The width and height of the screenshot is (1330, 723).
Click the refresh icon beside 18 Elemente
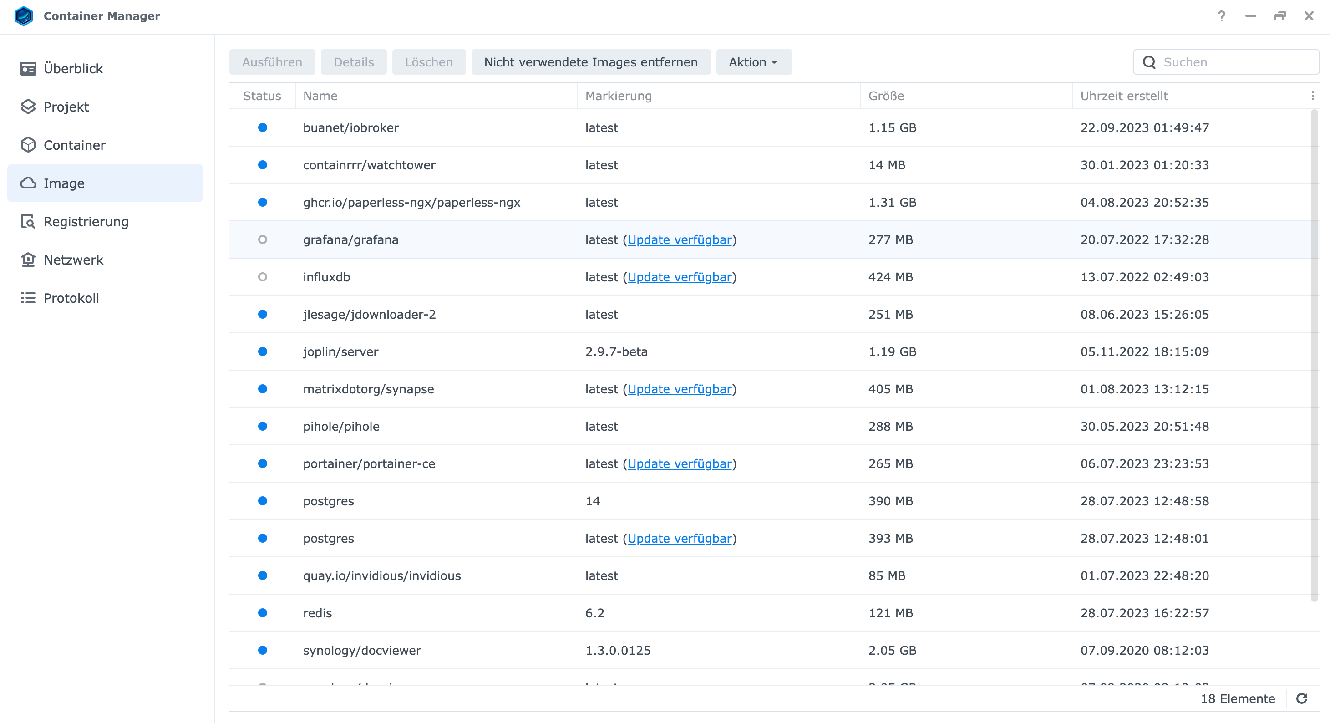(x=1302, y=699)
